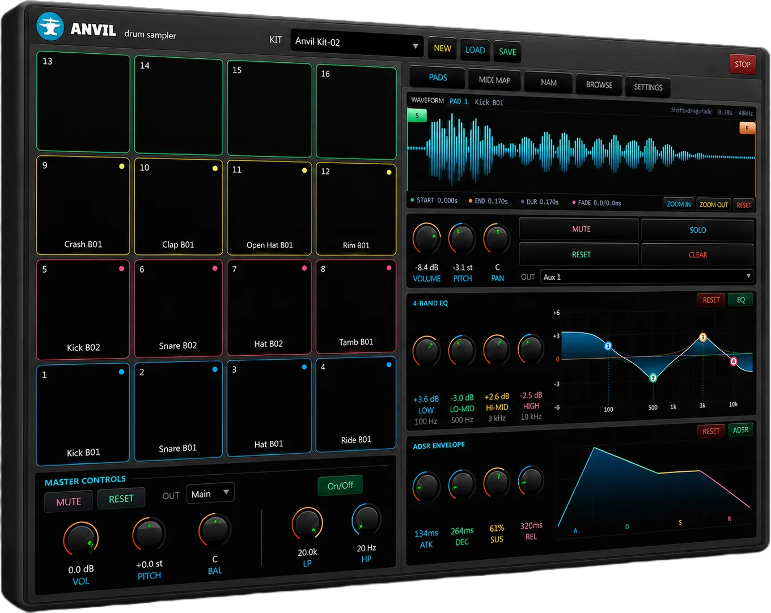Open the pad OUT Aux 1 dropdown
771x613 pixels.
[647, 276]
